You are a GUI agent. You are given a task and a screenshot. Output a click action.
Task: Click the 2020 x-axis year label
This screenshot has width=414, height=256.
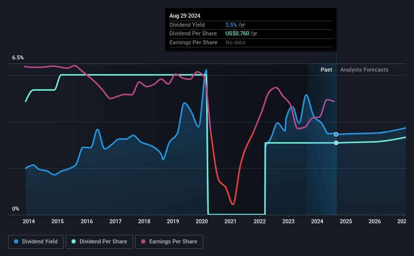202,221
